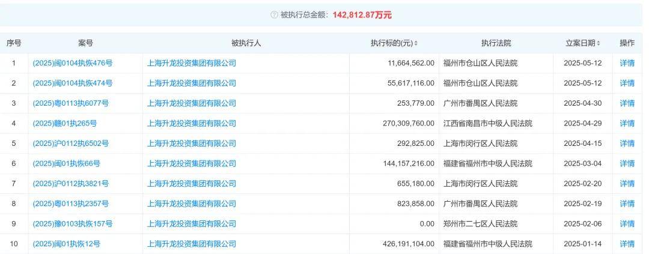Open case (2025)沪0112执6502号
This screenshot has width=649, height=254.
point(71,144)
